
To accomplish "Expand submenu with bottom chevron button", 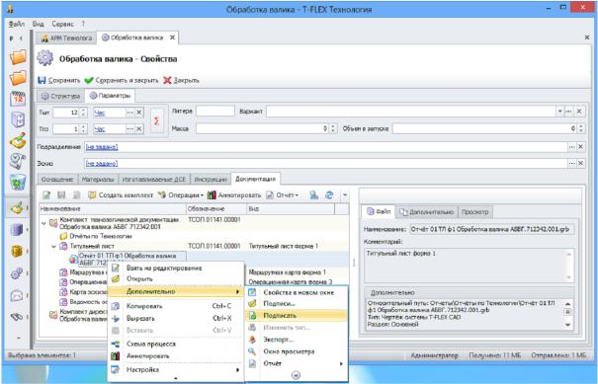I will coord(296,375).
